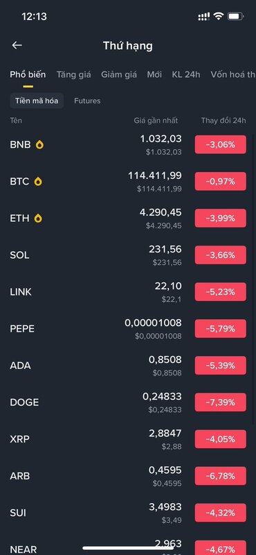Click the flame icon next to BNB
Screen dimensions: 256x555
(39, 144)
